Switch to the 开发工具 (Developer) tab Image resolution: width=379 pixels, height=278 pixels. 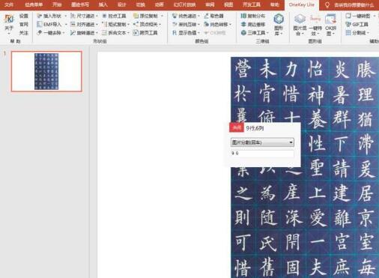click(x=252, y=4)
